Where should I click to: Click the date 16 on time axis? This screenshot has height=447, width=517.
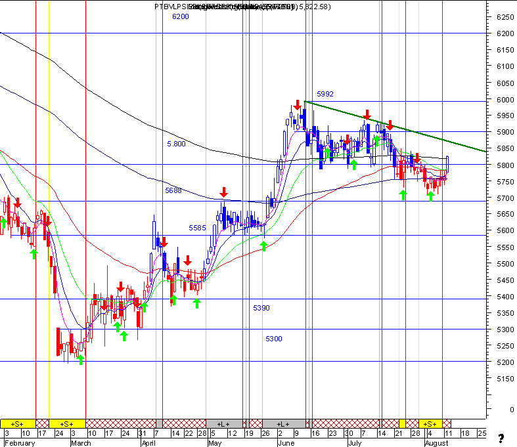[x=315, y=433]
